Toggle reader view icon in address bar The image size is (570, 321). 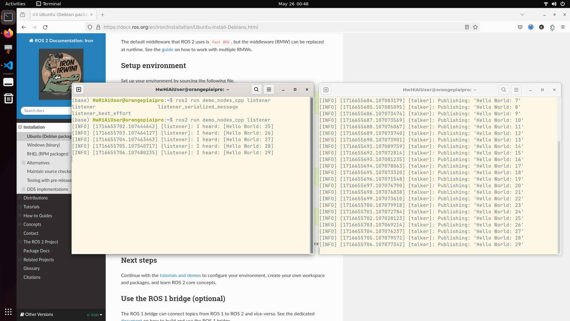point(467,27)
